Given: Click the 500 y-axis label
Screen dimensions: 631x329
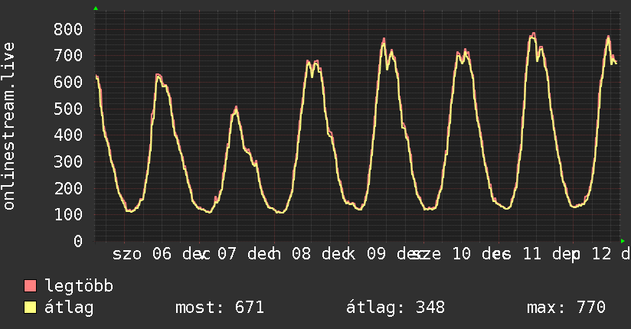Looking at the screenshot, I should 68,109.
